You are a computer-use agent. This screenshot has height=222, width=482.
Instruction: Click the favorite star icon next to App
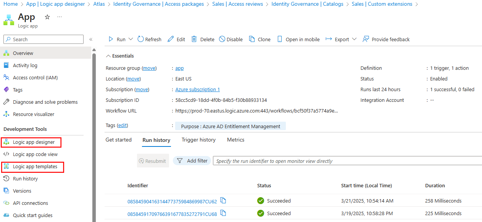click(47, 17)
